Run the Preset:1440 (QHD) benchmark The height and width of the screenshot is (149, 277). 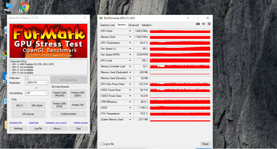(78, 94)
